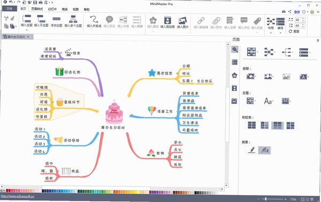Open the Layout (布局) dropdown in ribbon
The image size is (321, 202).
[271, 25]
